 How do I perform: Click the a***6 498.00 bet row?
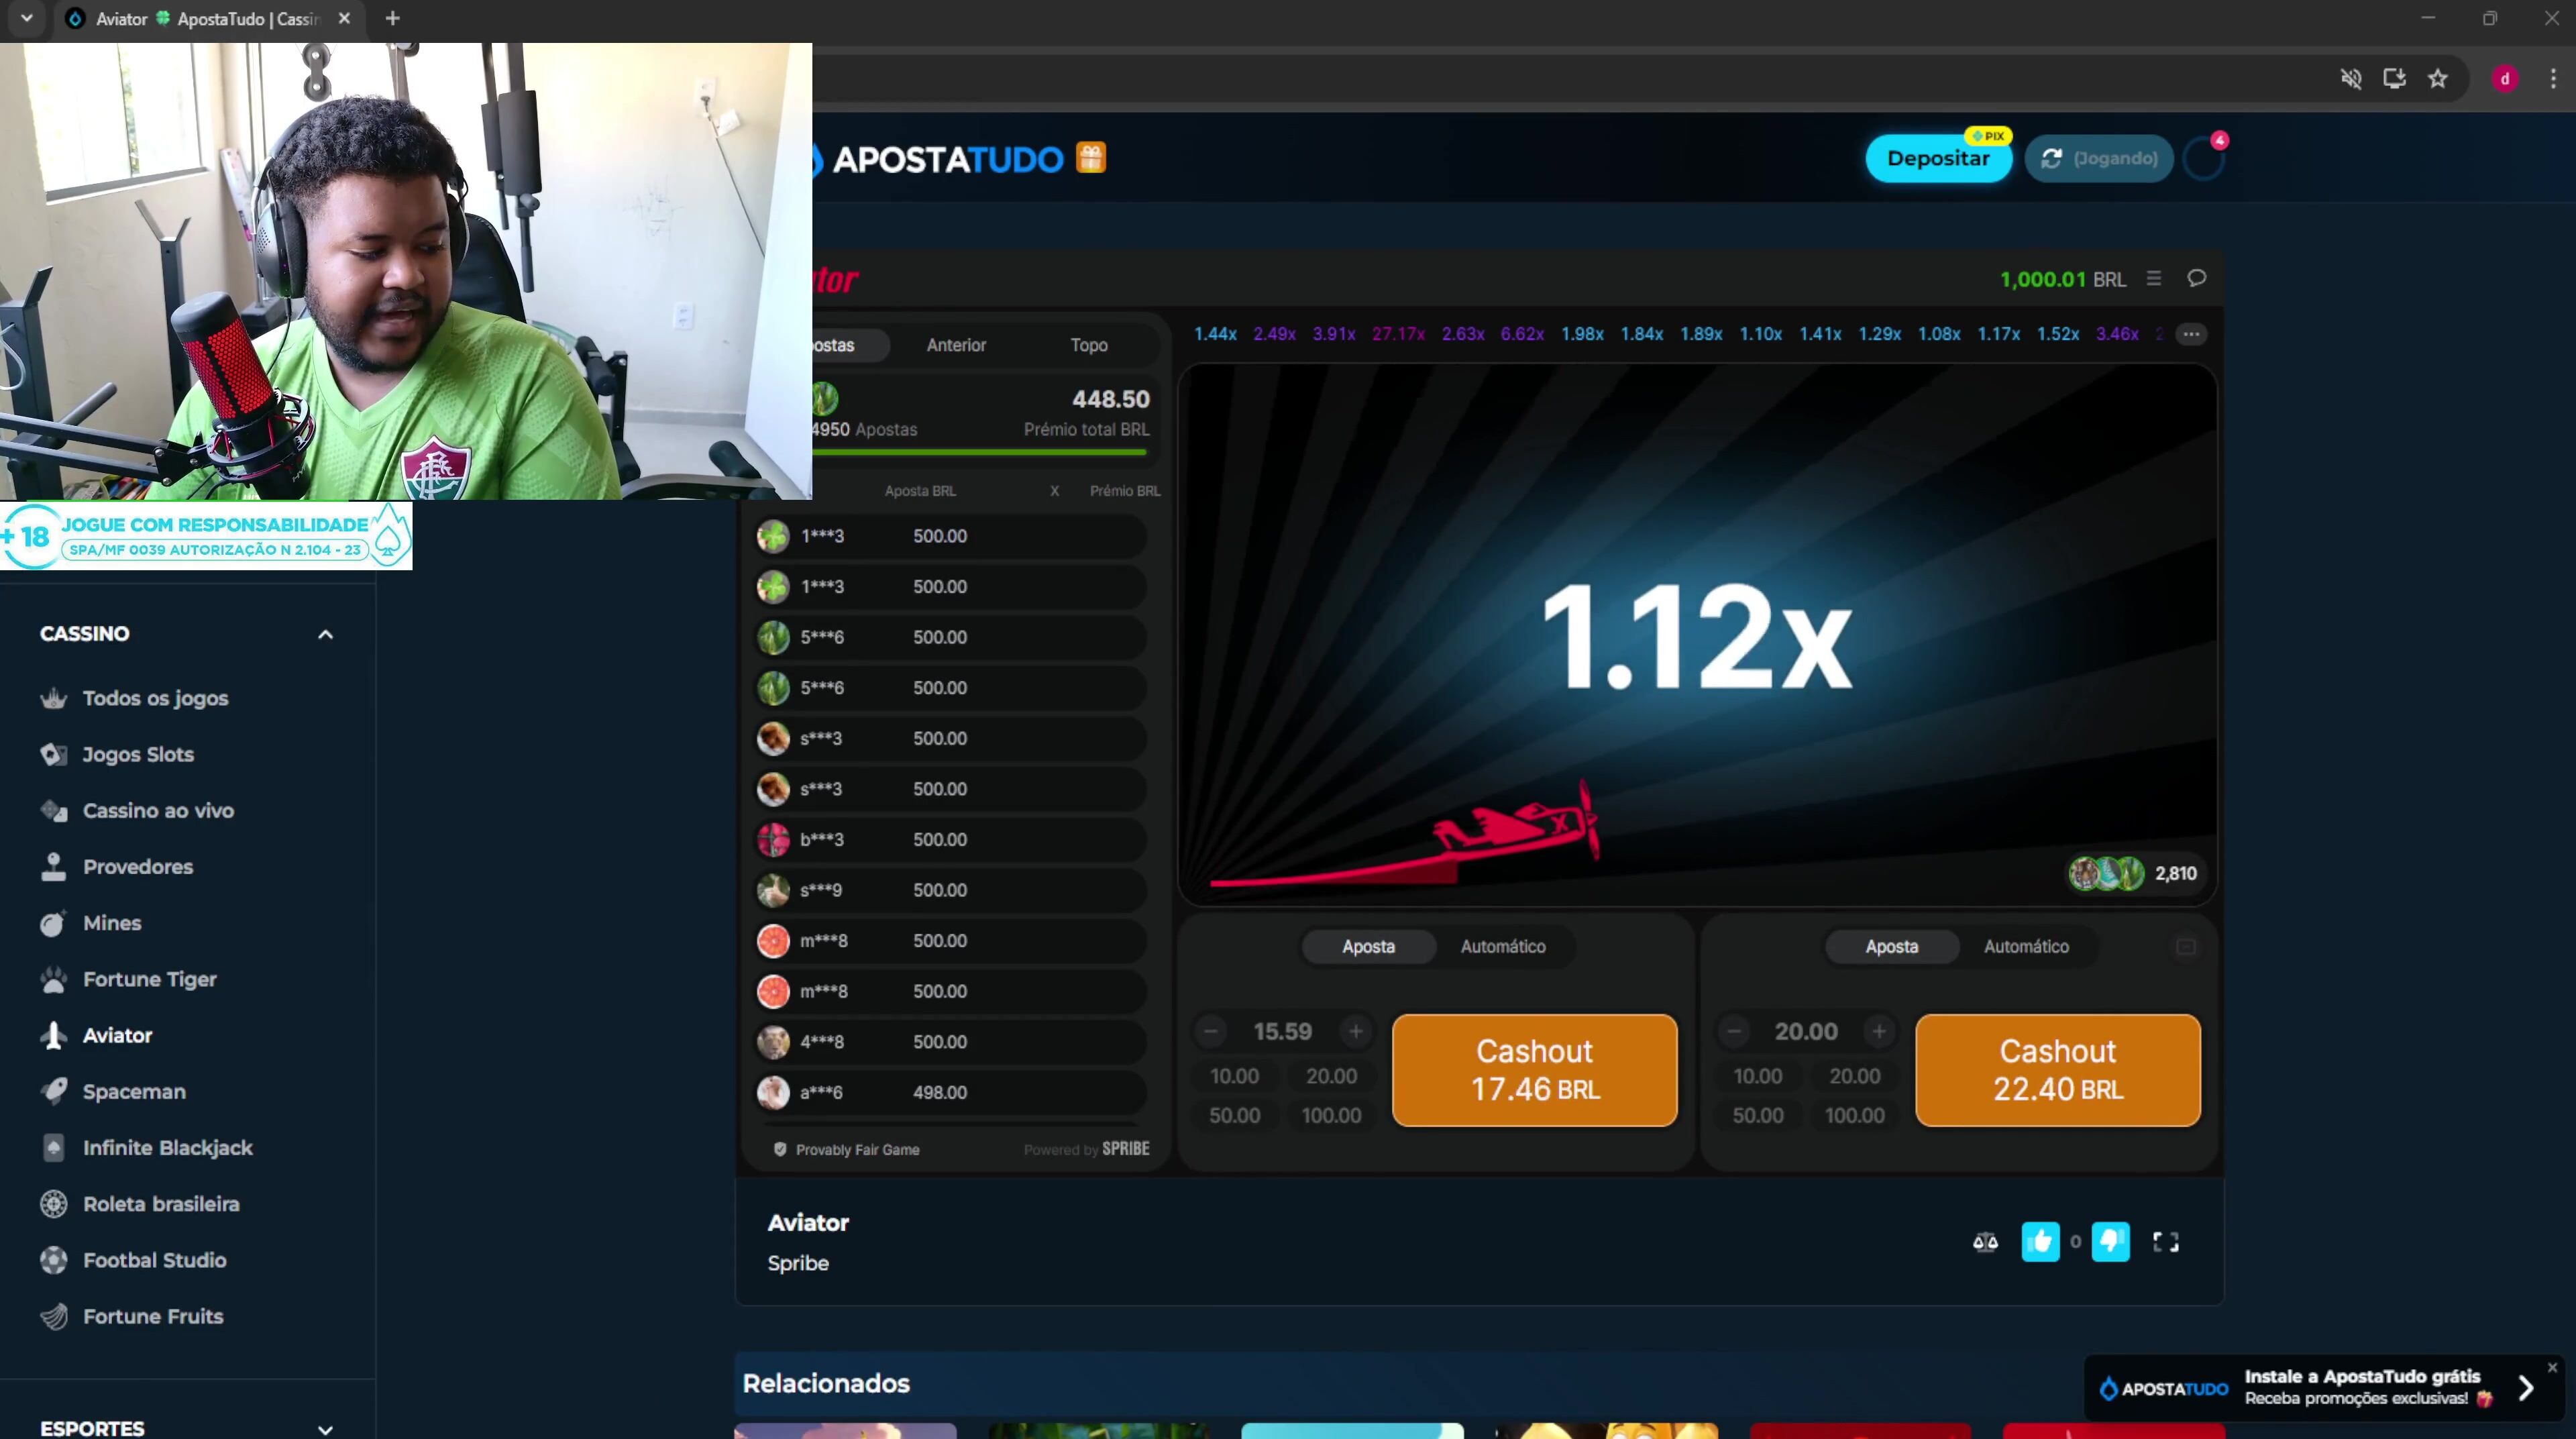click(950, 1092)
